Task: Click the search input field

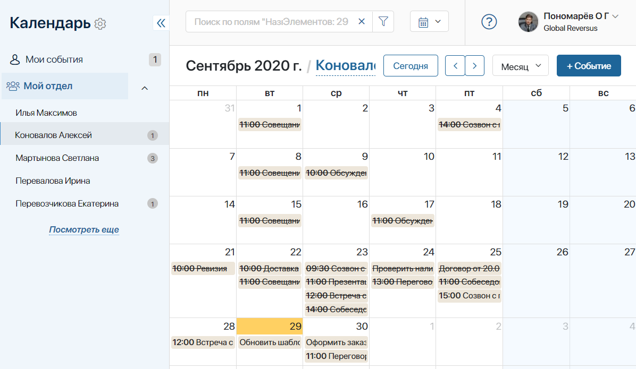Action: (x=271, y=21)
